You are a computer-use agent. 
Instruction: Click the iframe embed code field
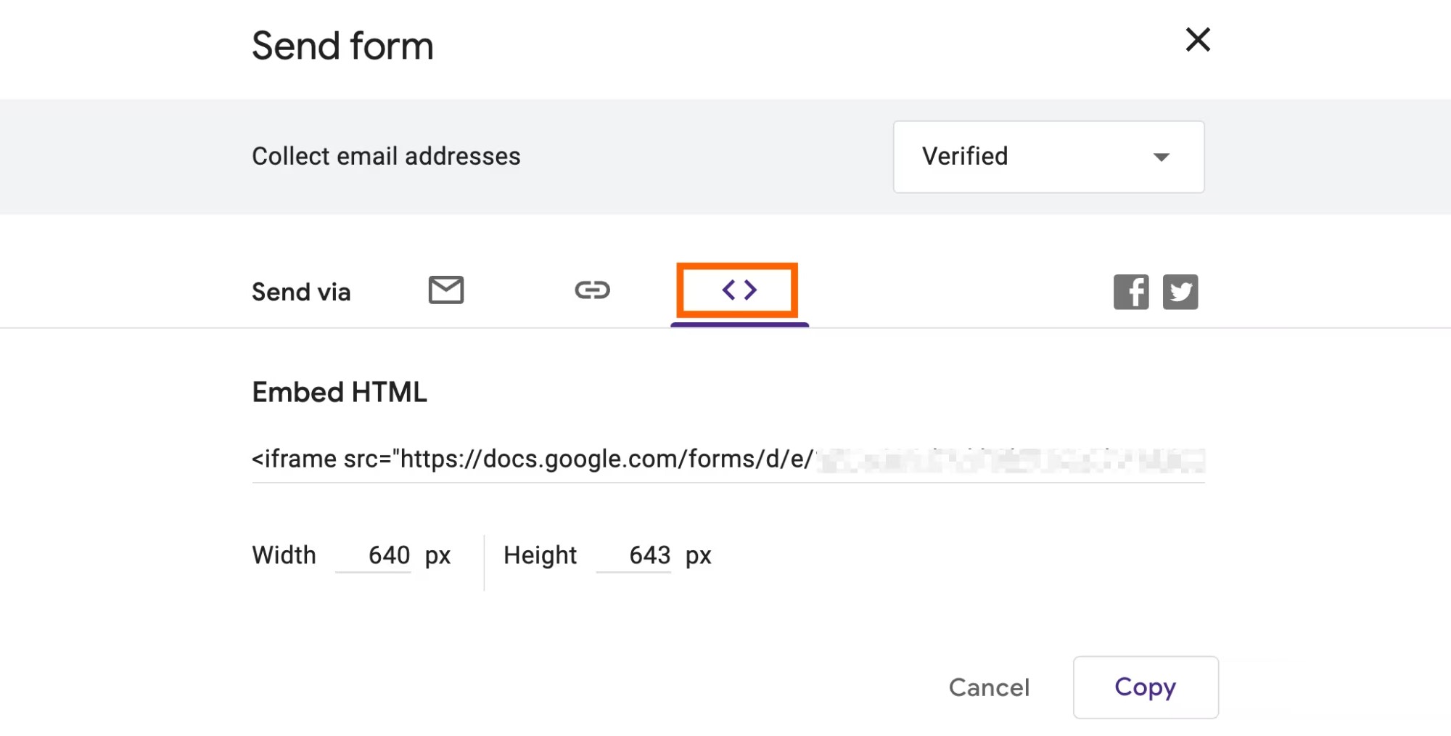coord(728,460)
